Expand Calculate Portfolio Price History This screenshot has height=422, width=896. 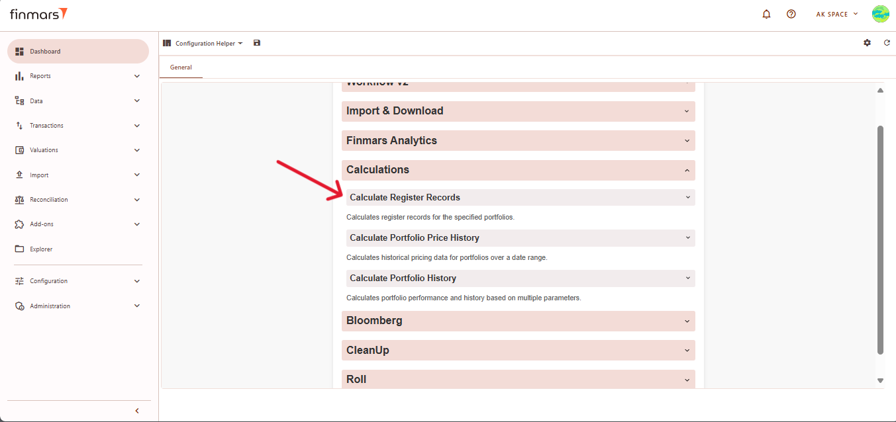tap(520, 238)
